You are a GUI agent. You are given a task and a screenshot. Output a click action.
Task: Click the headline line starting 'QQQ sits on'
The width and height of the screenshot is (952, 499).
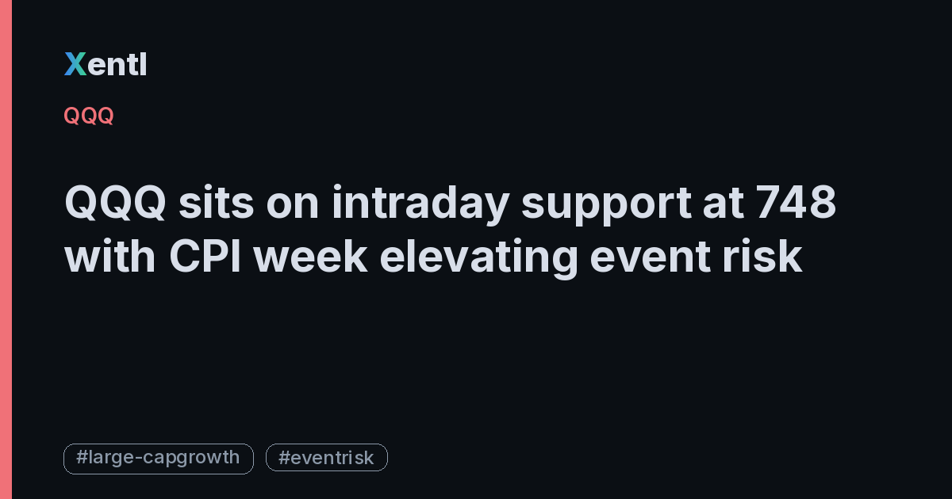pos(450,204)
